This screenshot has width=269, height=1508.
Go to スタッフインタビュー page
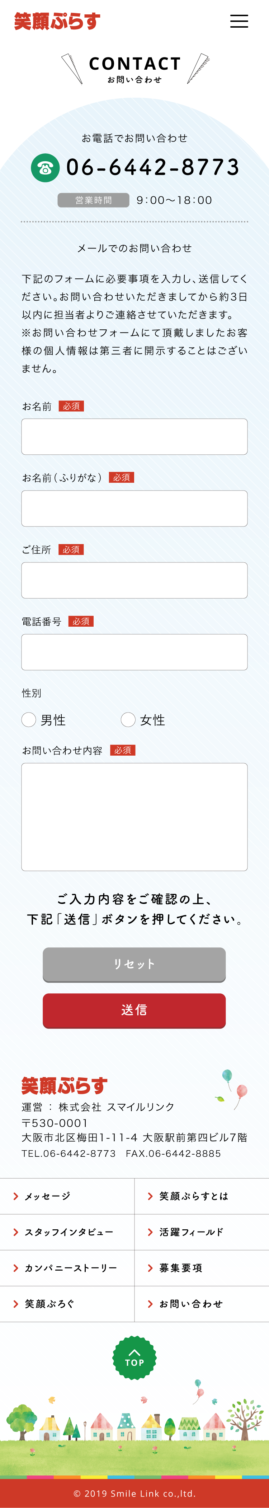(x=69, y=1232)
